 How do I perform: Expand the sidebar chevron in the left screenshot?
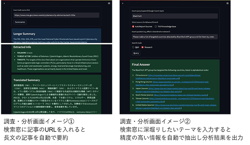coord(4,3)
